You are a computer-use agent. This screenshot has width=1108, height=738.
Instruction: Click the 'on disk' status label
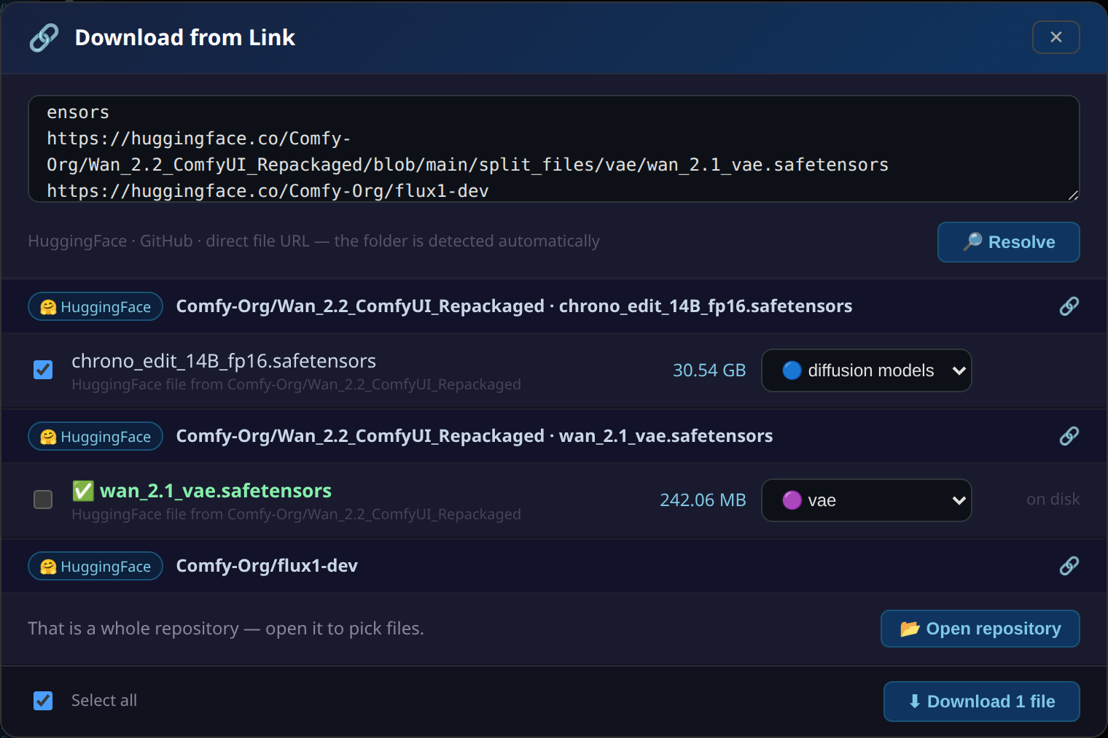click(x=1053, y=500)
